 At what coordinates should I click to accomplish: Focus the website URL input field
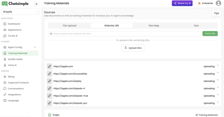tap(124, 34)
